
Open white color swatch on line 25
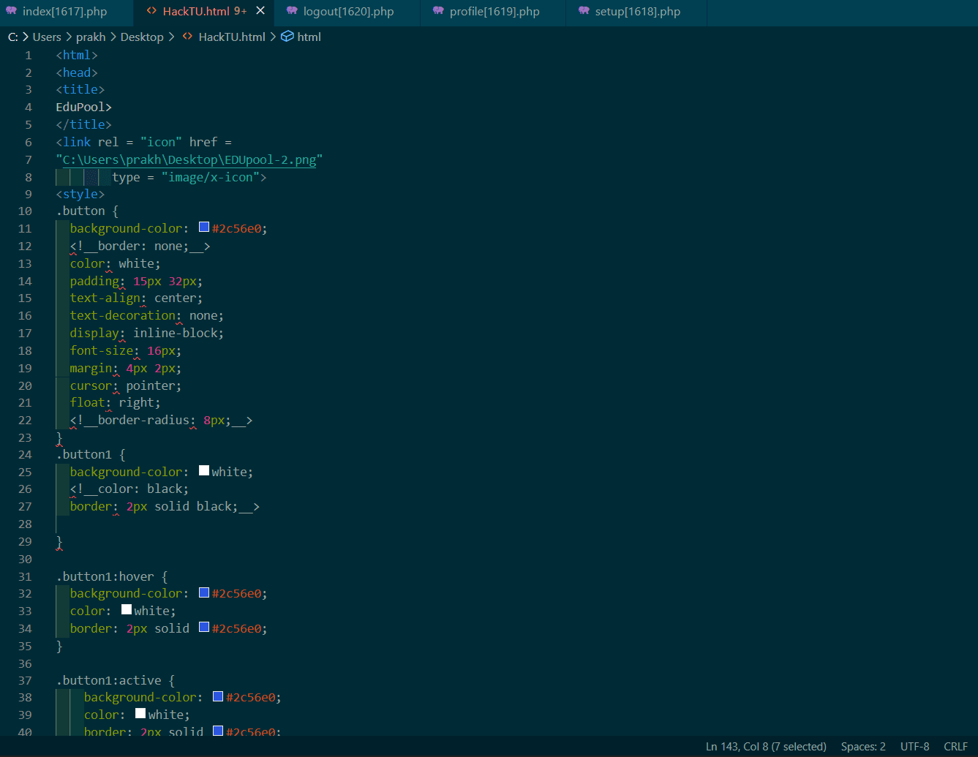[204, 471]
